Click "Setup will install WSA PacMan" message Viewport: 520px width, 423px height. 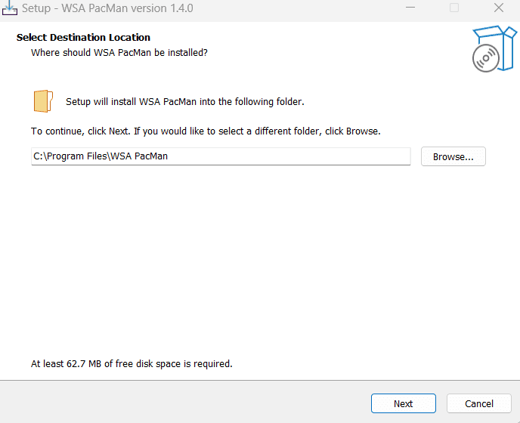tap(184, 101)
